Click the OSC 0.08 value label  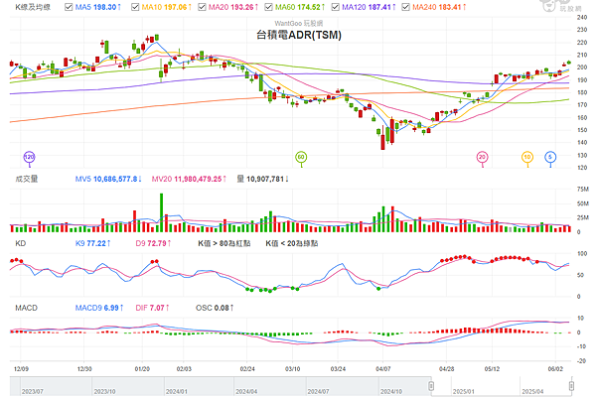(215, 308)
